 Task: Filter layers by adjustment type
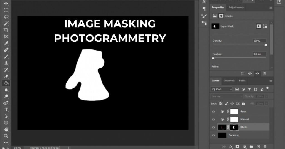(243, 89)
